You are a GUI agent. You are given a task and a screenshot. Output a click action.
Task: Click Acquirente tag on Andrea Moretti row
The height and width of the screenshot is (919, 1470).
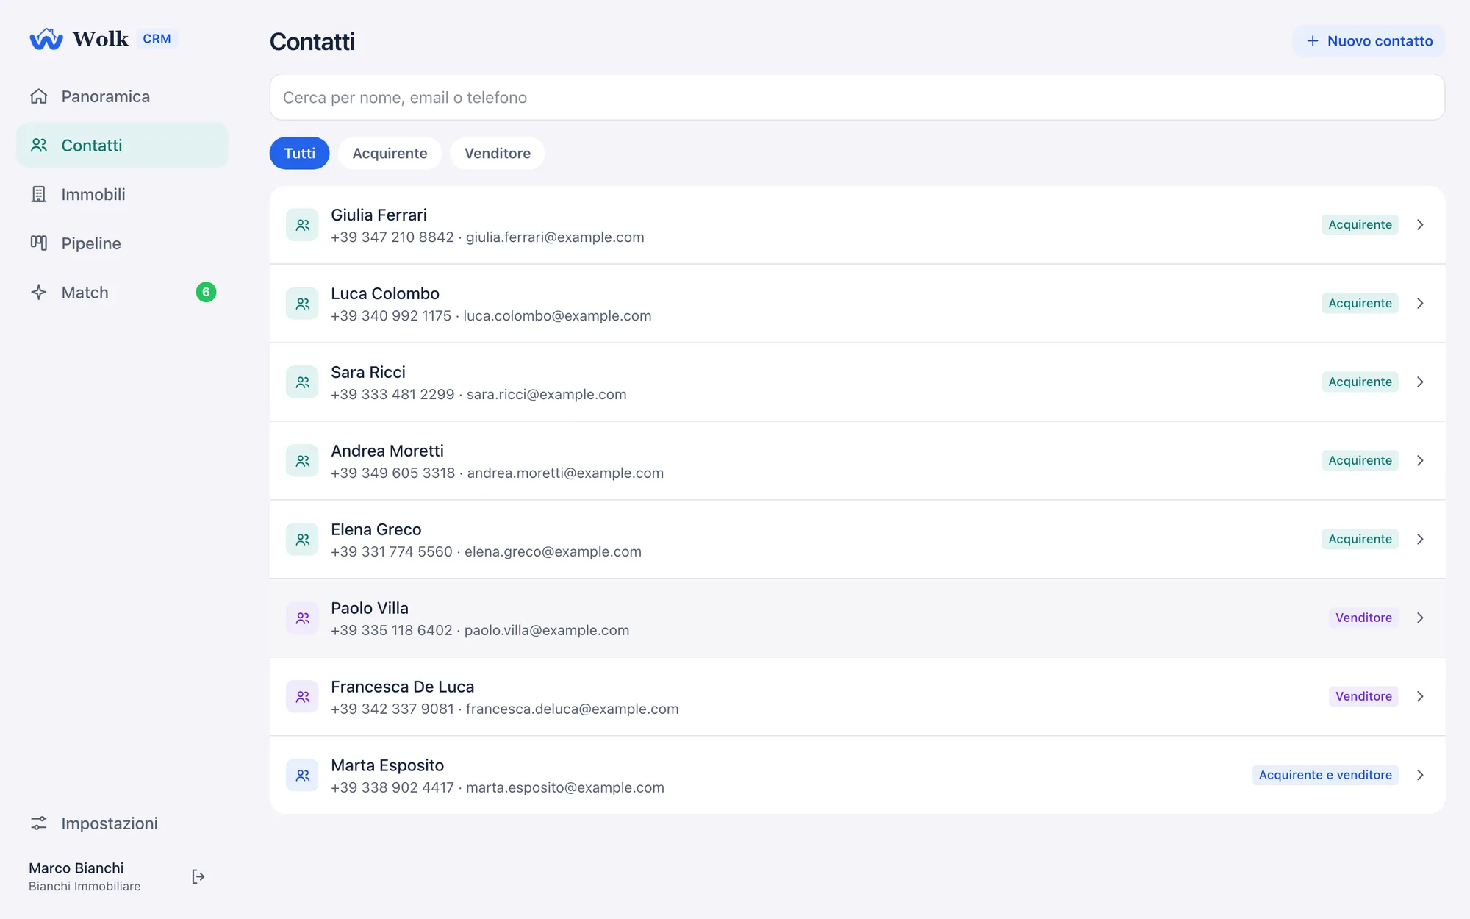click(x=1360, y=461)
